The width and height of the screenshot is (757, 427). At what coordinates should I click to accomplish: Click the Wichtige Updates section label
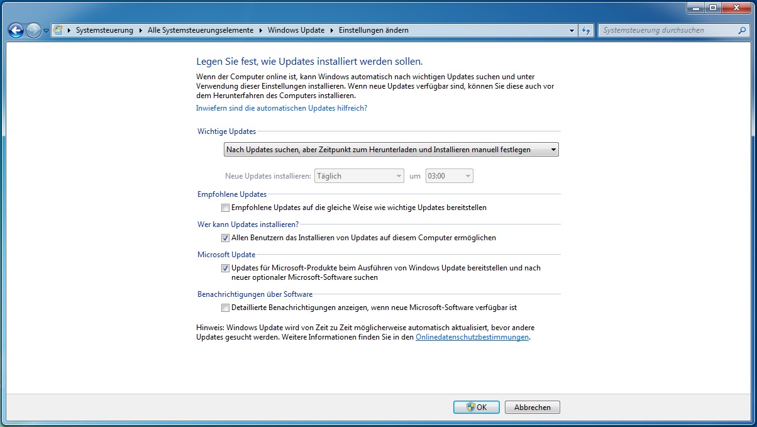(x=227, y=131)
